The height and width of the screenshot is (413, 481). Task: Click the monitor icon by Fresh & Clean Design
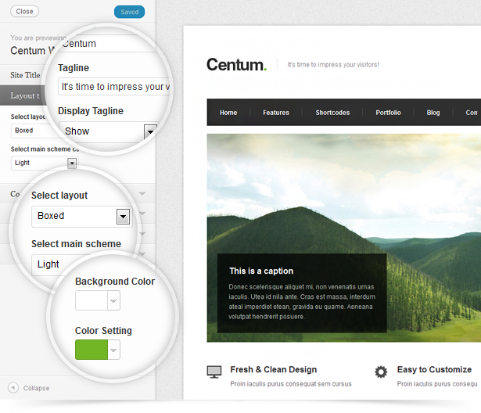point(214,372)
